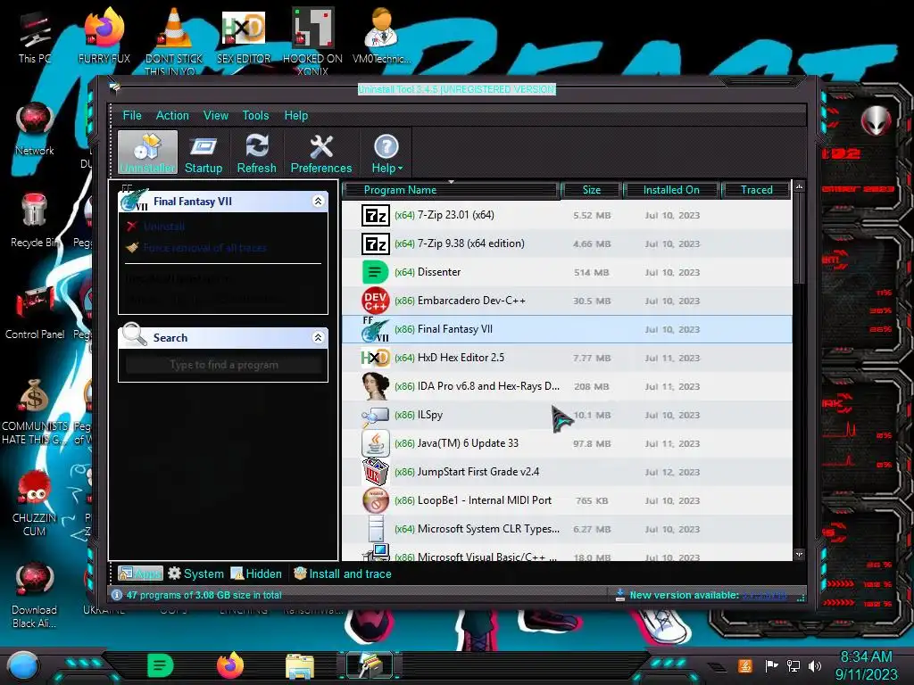Click the new version download link
Screen dimensions: 914x685
click(765, 595)
